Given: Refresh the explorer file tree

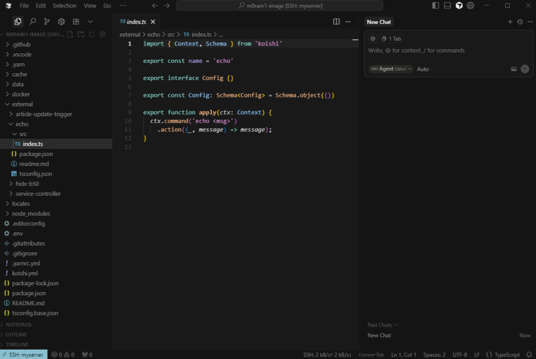Looking at the screenshot, I should click(92, 35).
